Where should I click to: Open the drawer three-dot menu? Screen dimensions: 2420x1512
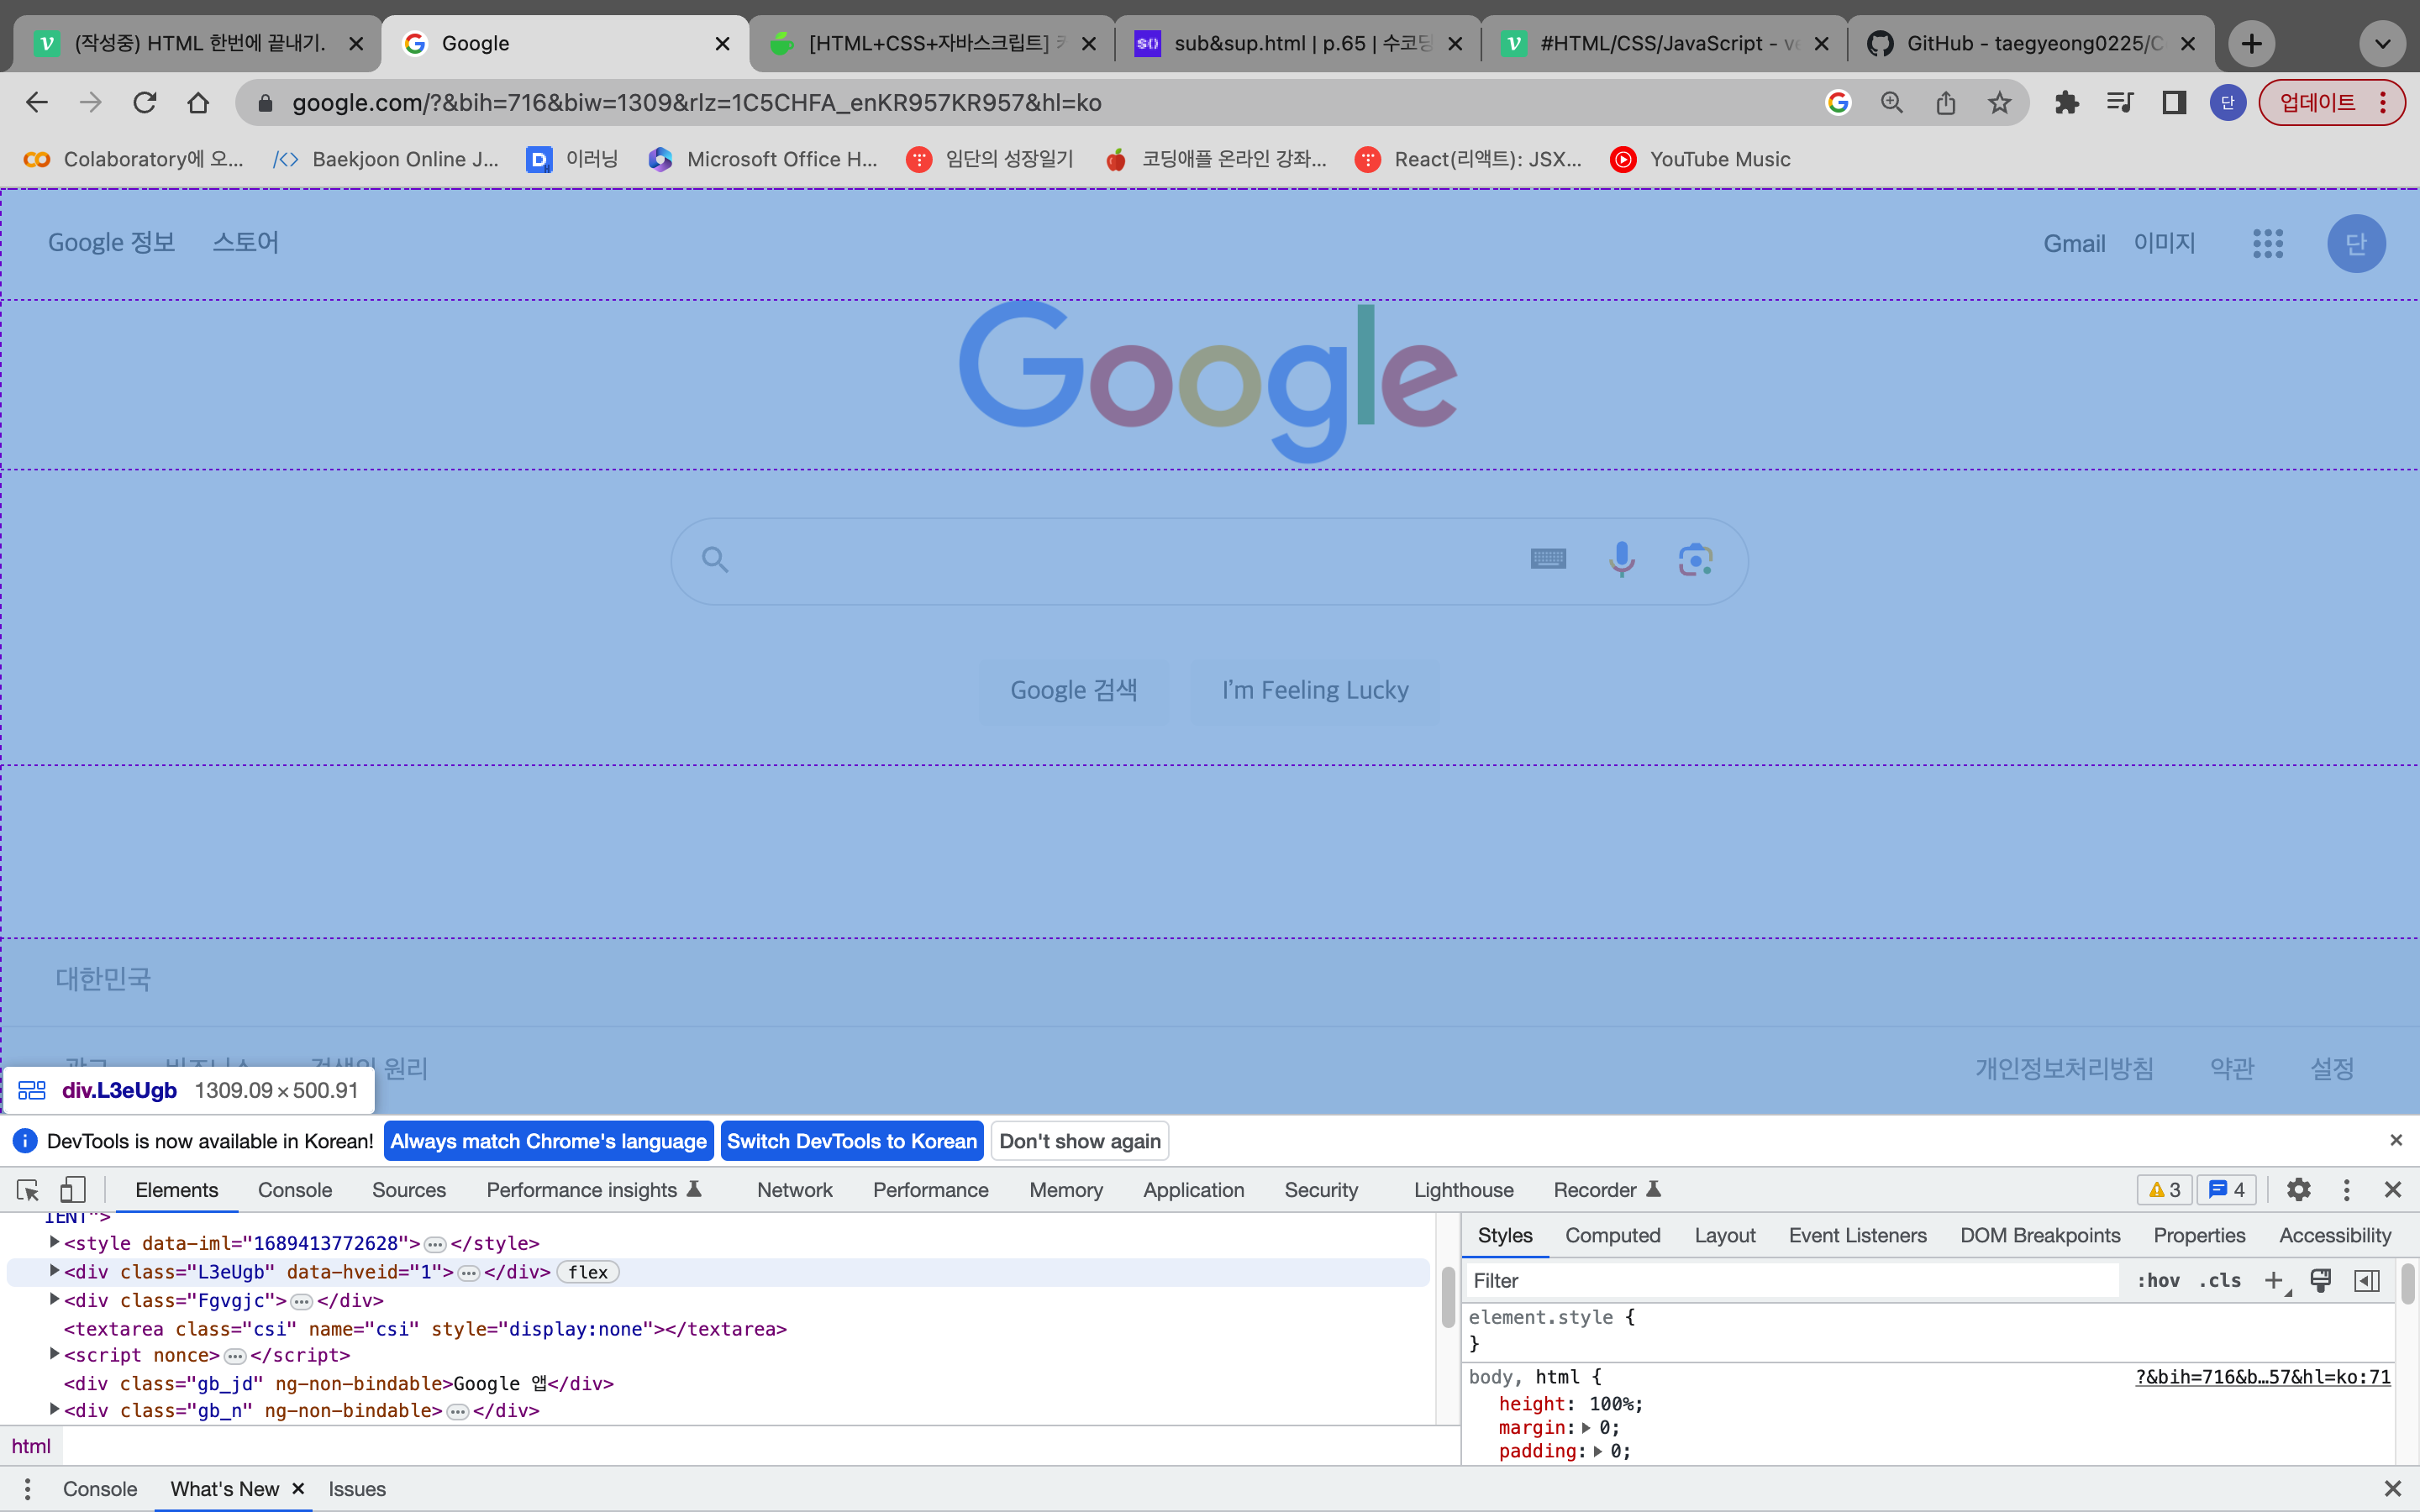[x=27, y=1489]
